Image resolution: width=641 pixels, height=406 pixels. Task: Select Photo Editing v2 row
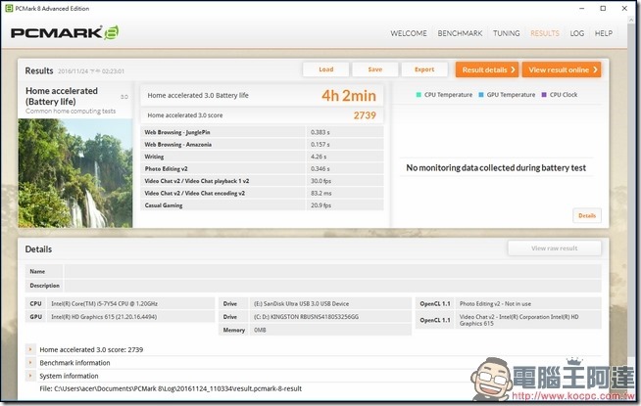pos(262,168)
